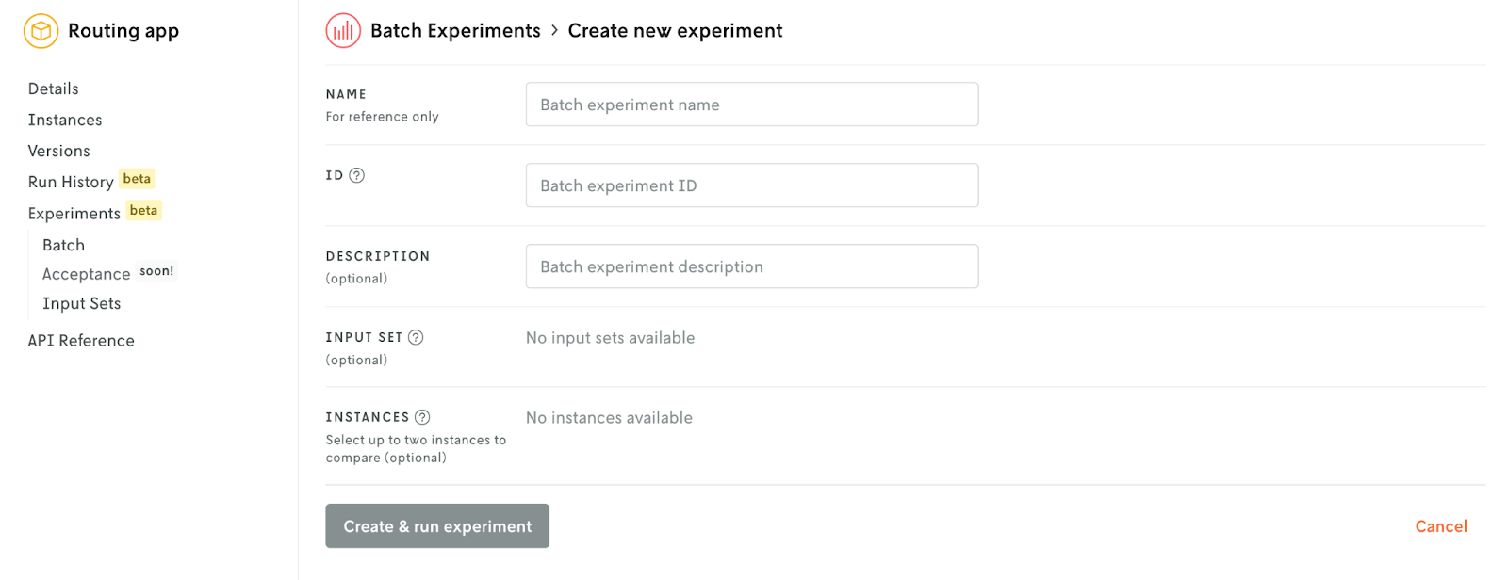Focus the Batch experiment name field

[x=751, y=105]
